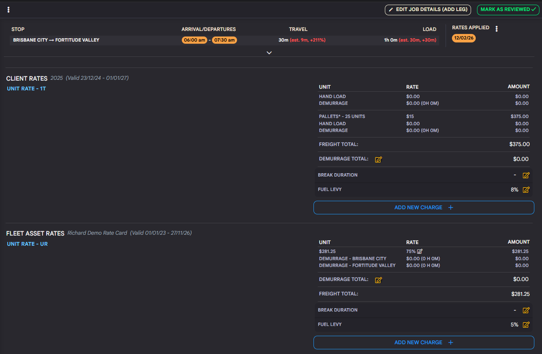Add new charge under Fleet Asset Rates

423,343
